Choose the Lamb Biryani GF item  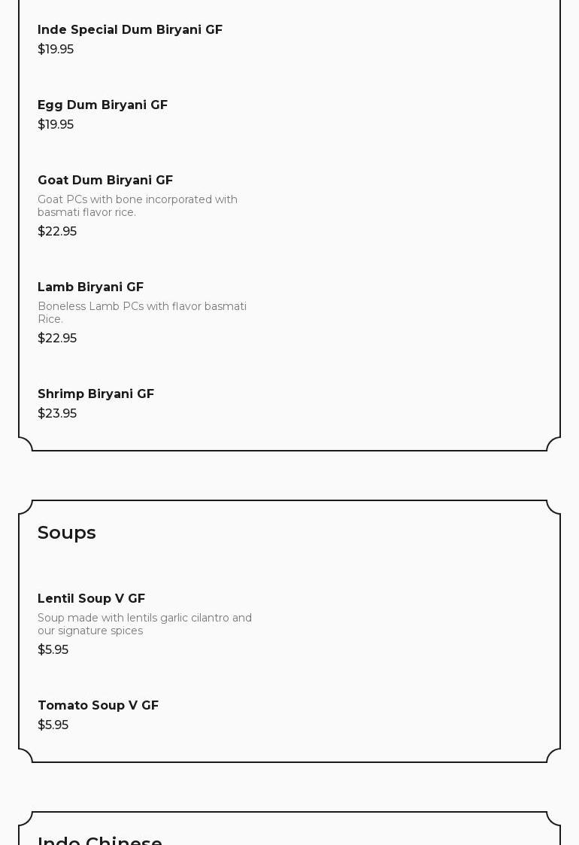(x=90, y=287)
